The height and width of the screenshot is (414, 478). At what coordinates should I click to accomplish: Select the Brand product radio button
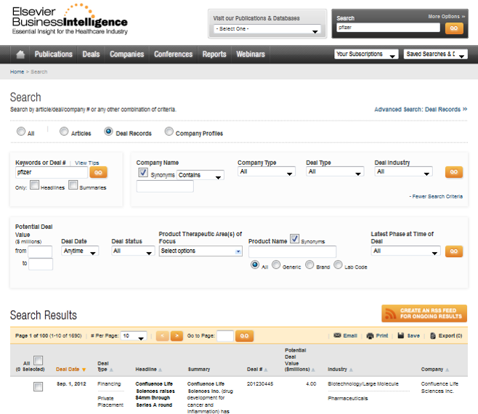[309, 264]
